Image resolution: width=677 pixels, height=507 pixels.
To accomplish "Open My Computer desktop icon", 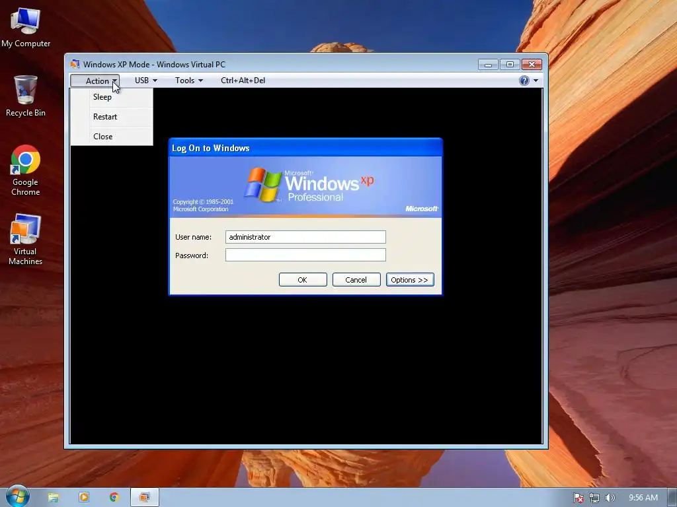I will pos(26,27).
